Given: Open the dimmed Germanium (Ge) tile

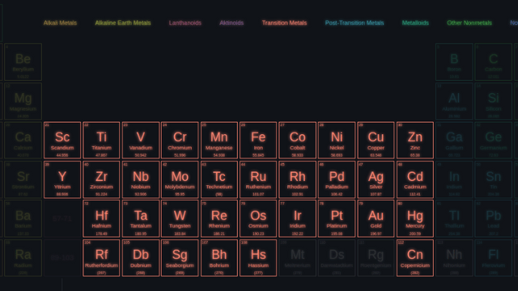Looking at the screenshot, I should pos(493,140).
